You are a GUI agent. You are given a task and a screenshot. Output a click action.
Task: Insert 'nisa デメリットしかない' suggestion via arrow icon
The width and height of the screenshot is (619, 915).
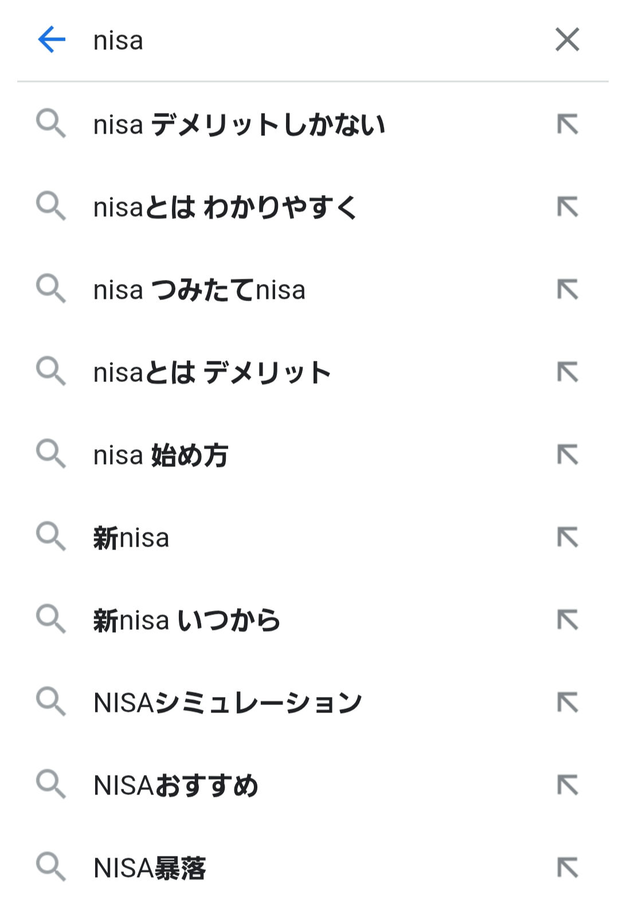[567, 124]
